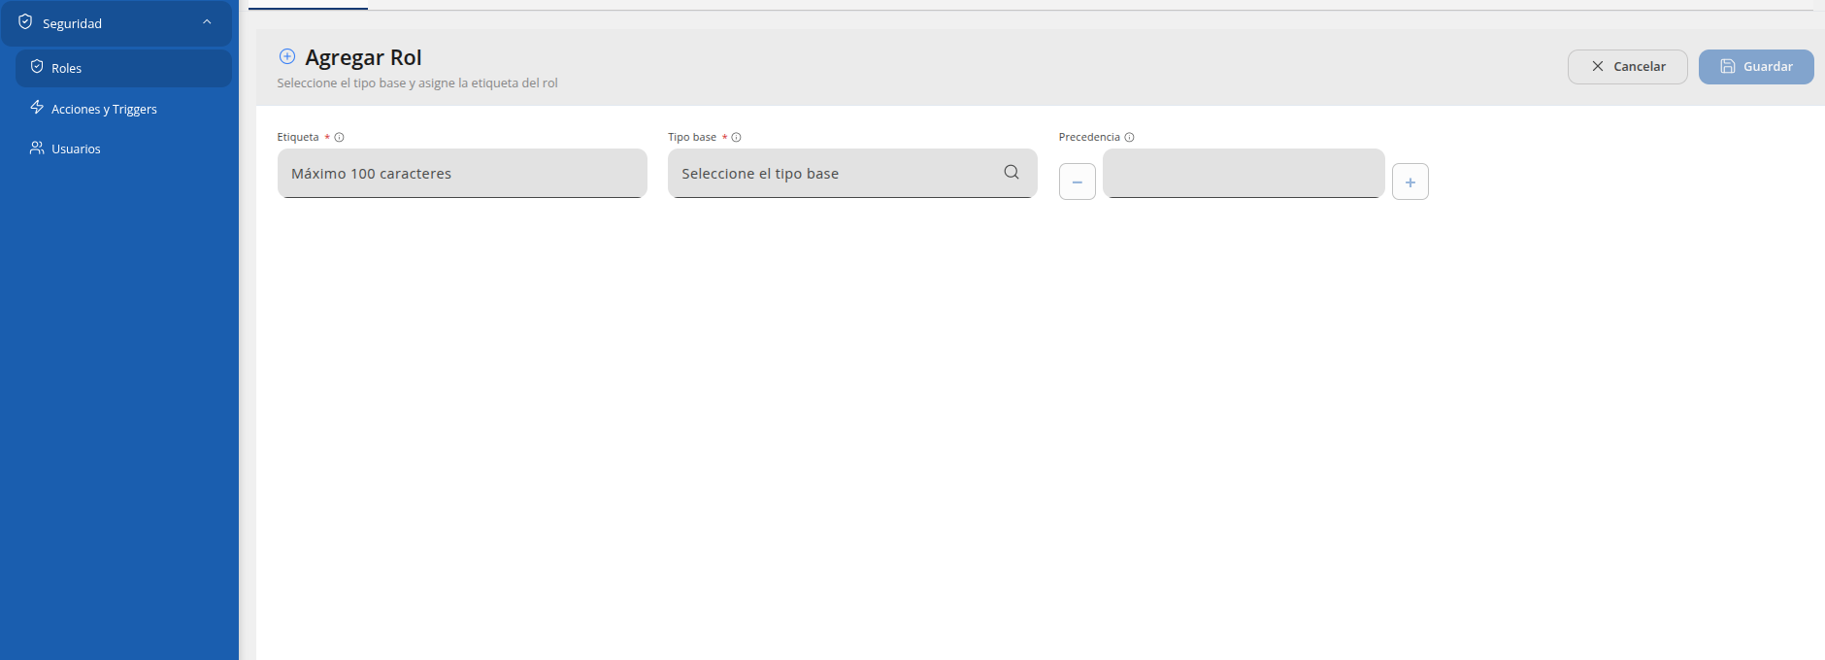Click the save disk icon in Guardar

click(x=1728, y=67)
